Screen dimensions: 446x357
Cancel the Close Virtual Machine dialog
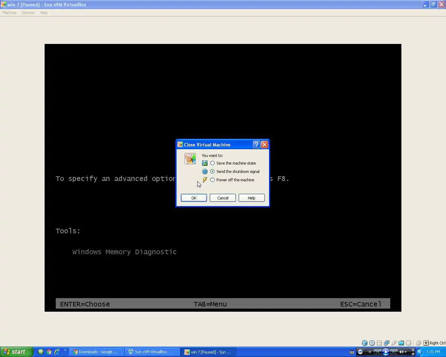click(223, 198)
